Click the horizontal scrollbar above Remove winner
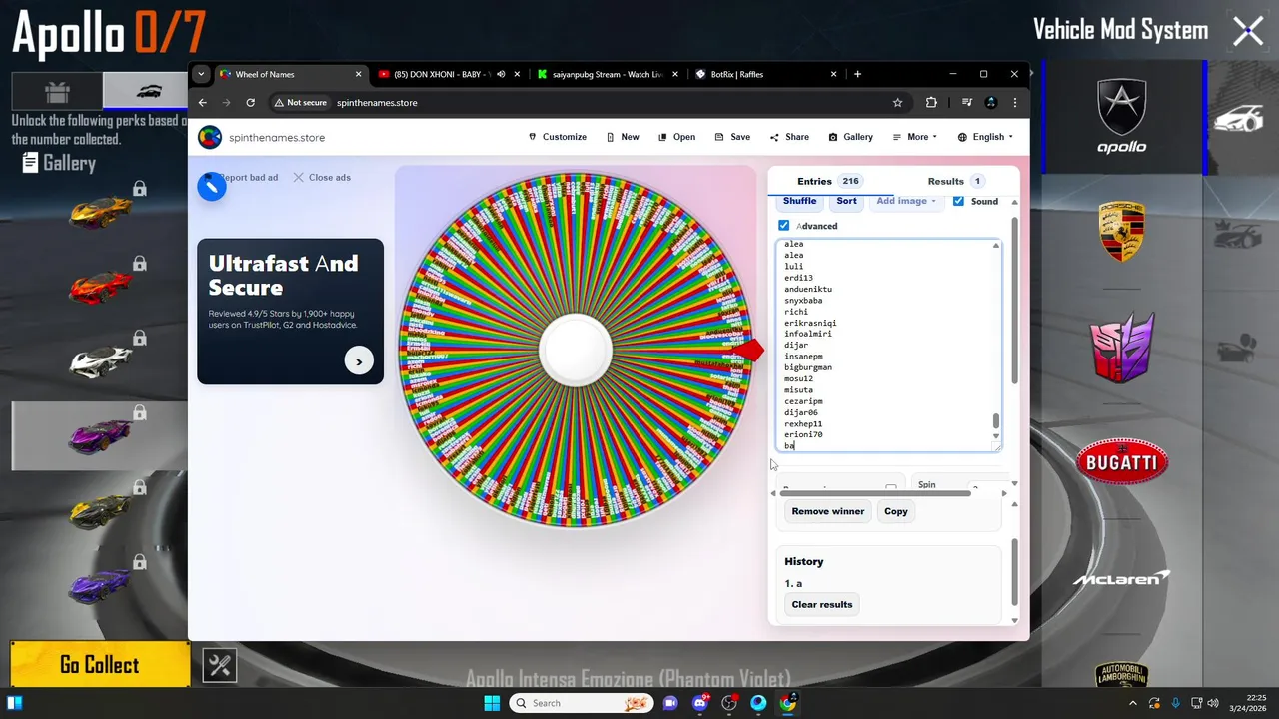1279x719 pixels. click(x=875, y=492)
